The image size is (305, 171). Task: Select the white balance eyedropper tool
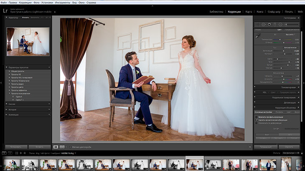point(258,36)
